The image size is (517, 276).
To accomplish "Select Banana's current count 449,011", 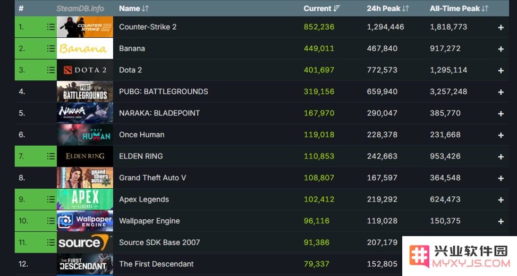I will [x=319, y=48].
